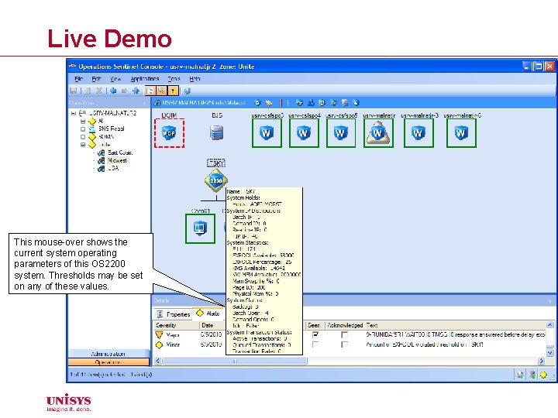Click the Forward arrow toolbar icon
The image size is (558, 418).
(124, 91)
